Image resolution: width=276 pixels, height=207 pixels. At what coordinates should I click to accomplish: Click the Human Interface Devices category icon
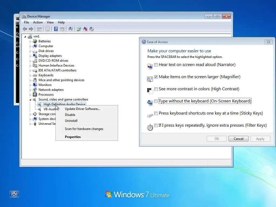[35, 65]
